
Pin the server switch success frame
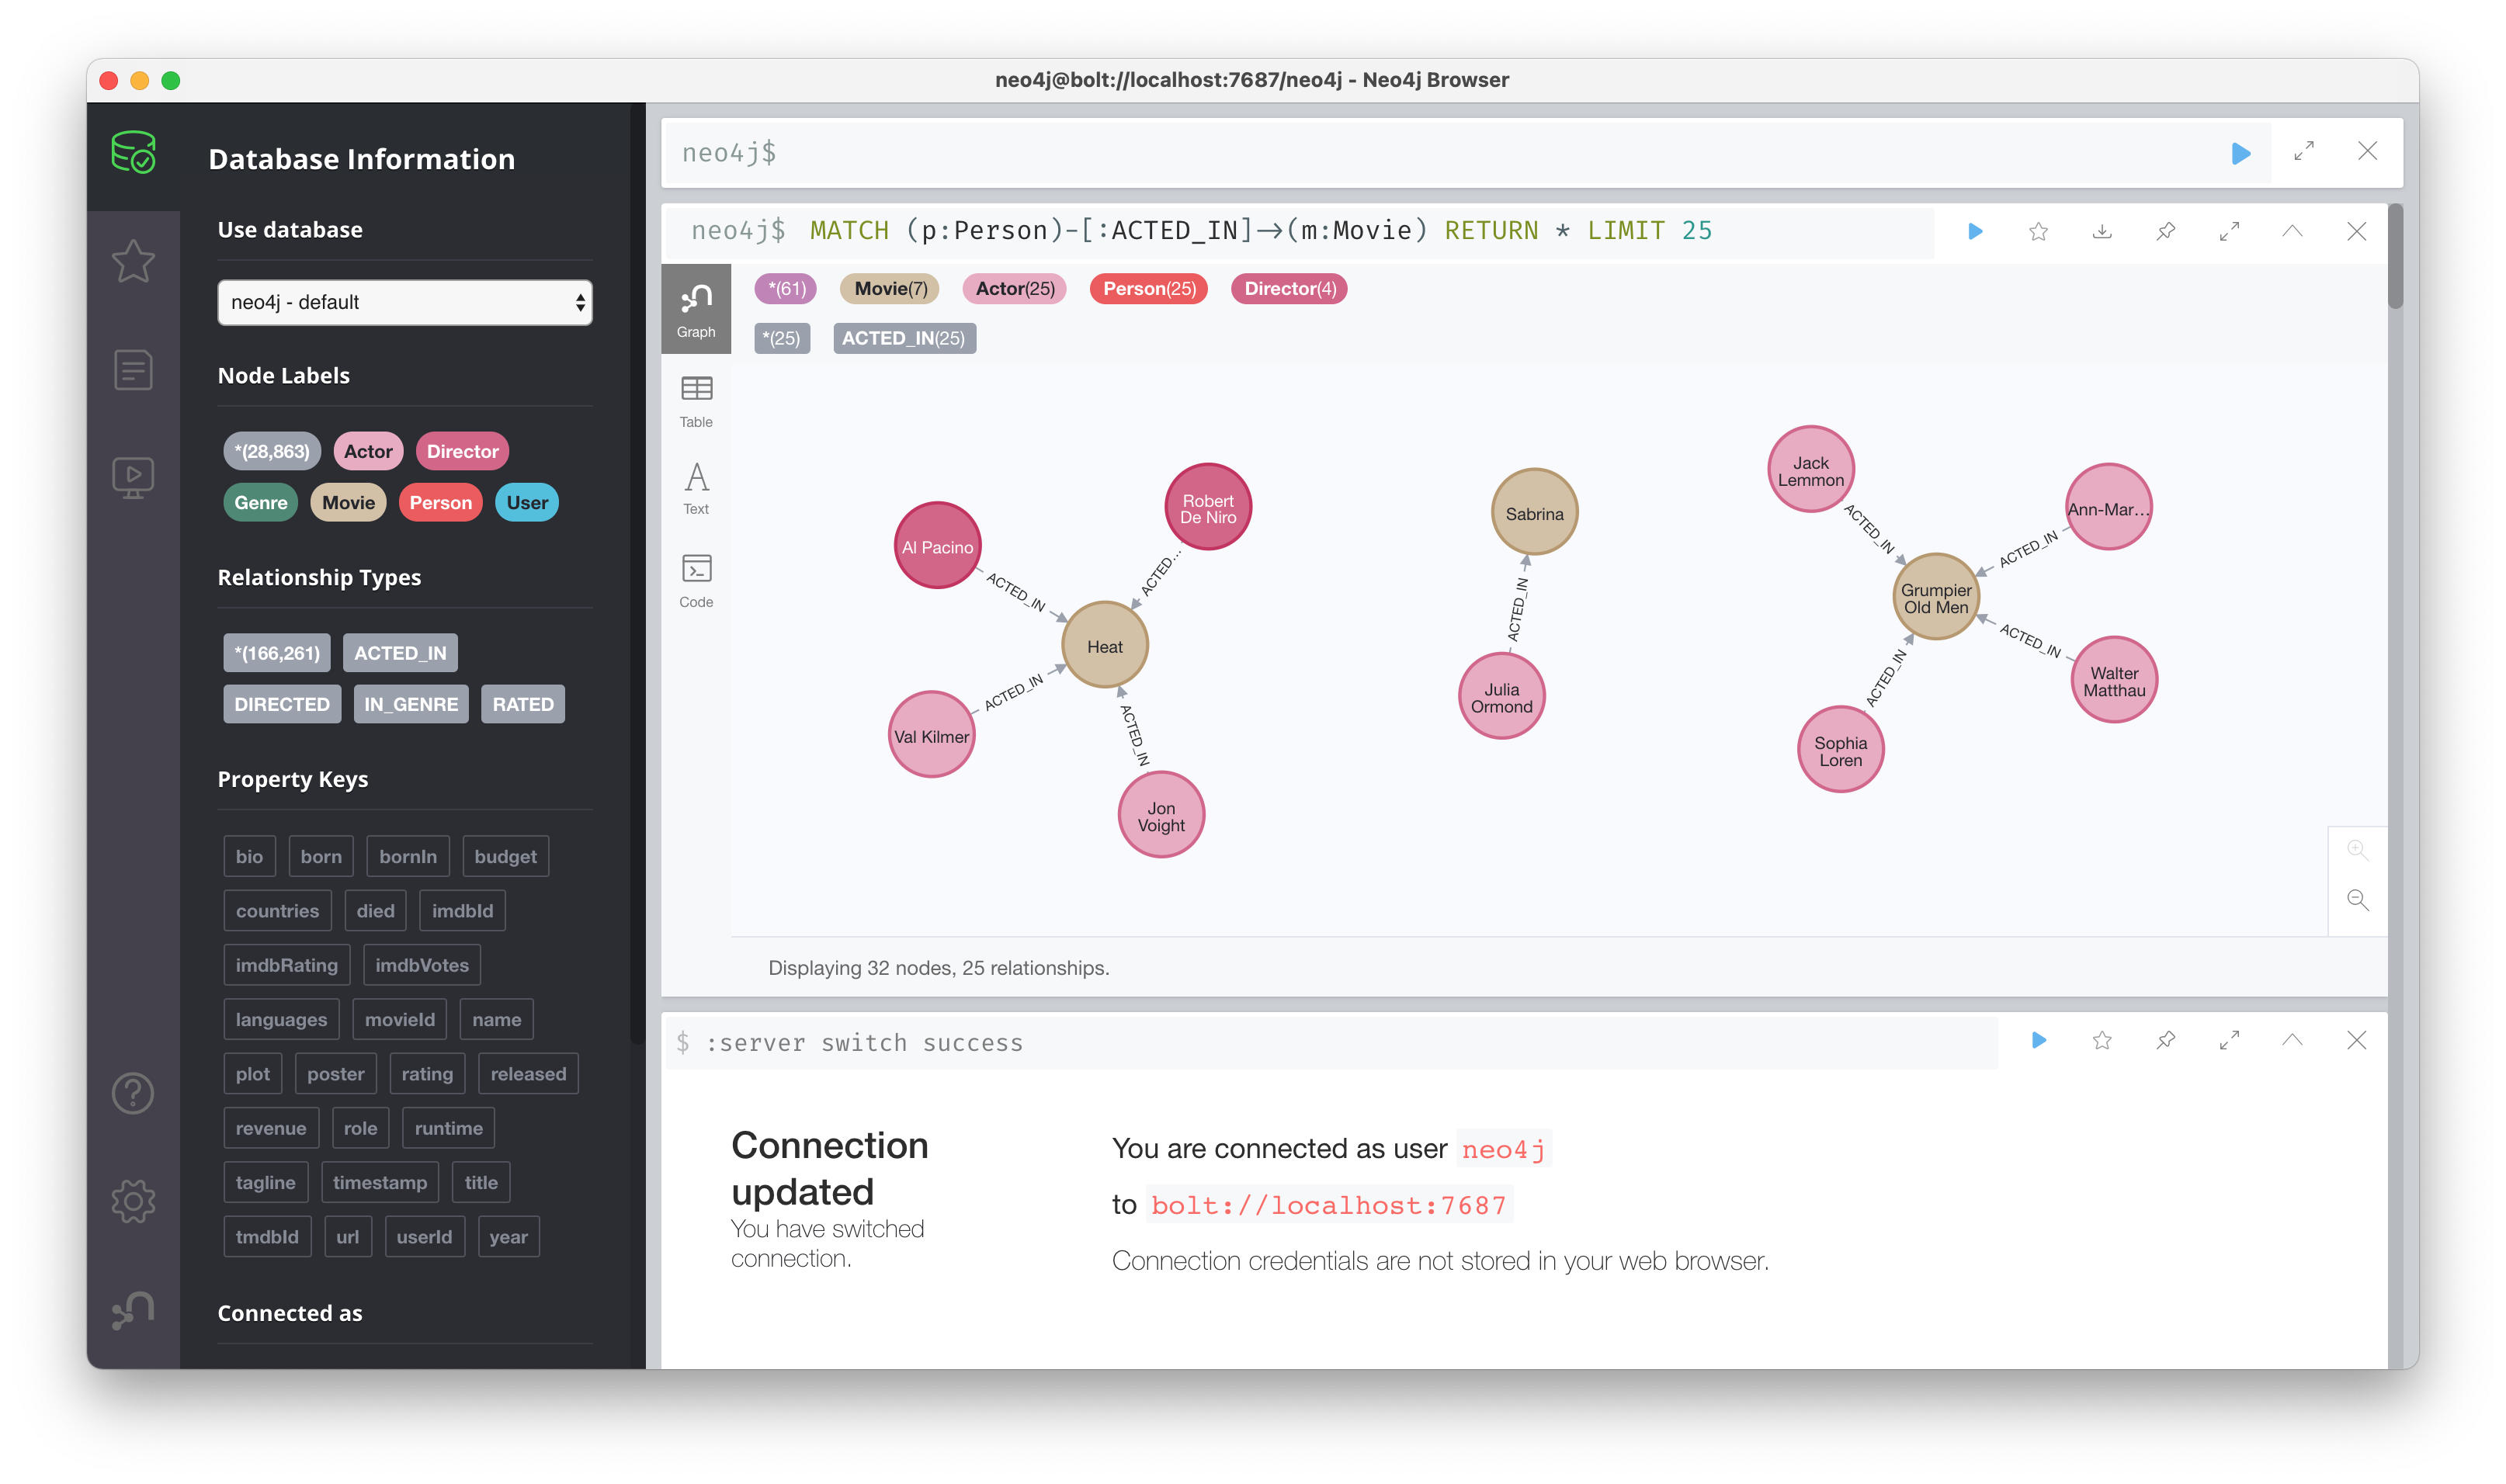[2165, 1041]
